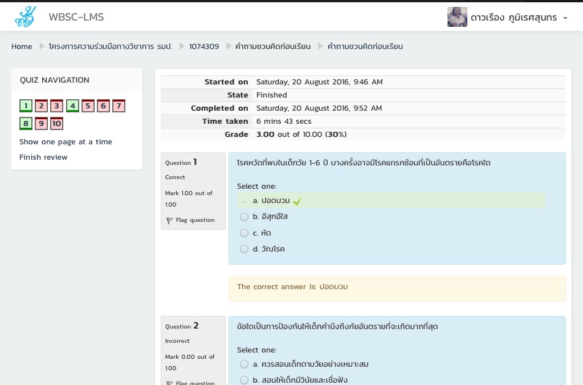Open Home in the breadcrumb
Viewport: 583px width, 385px height.
(x=22, y=47)
